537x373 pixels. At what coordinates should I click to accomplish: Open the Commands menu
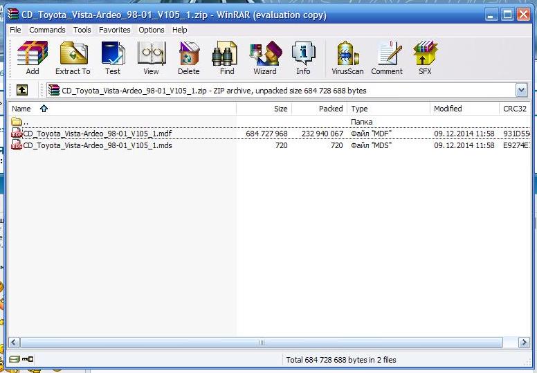pyautogui.click(x=47, y=30)
